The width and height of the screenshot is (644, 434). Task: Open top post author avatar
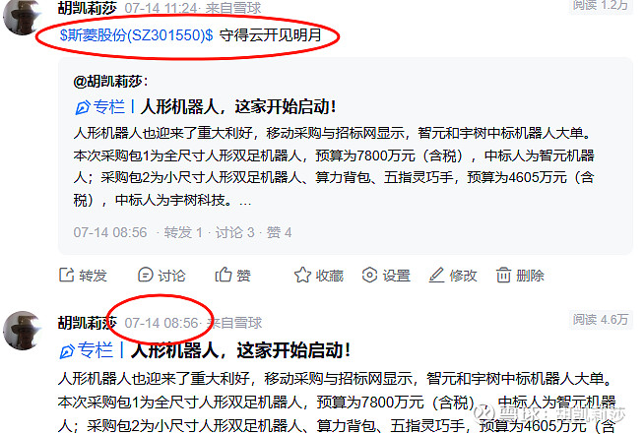click(21, 16)
